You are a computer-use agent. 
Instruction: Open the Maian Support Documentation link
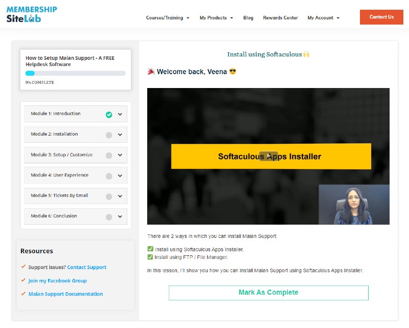coord(65,294)
